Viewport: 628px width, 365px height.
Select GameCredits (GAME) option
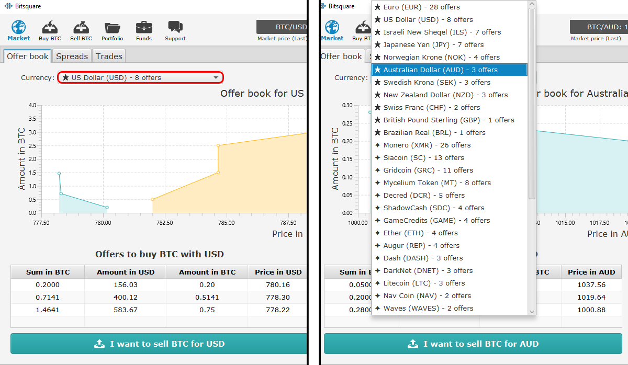coord(450,221)
